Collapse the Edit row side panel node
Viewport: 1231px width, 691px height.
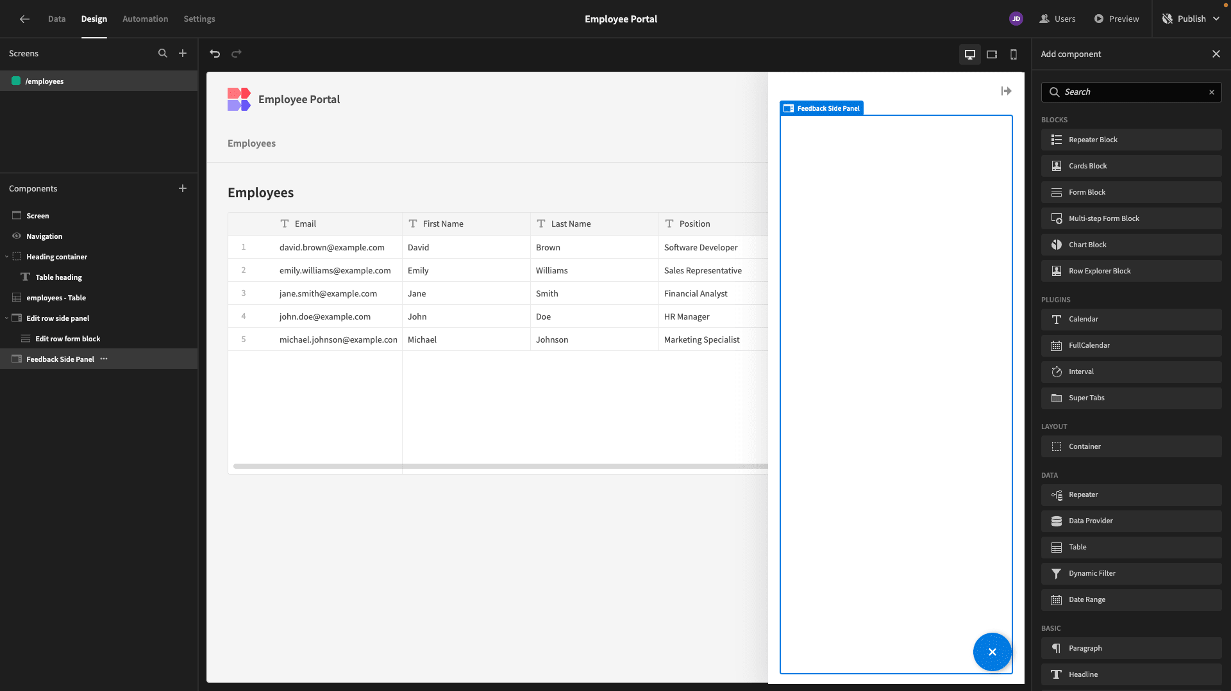7,318
